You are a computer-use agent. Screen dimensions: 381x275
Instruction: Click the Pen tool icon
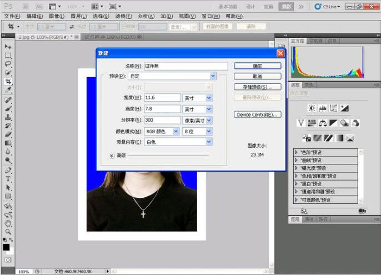8,170
